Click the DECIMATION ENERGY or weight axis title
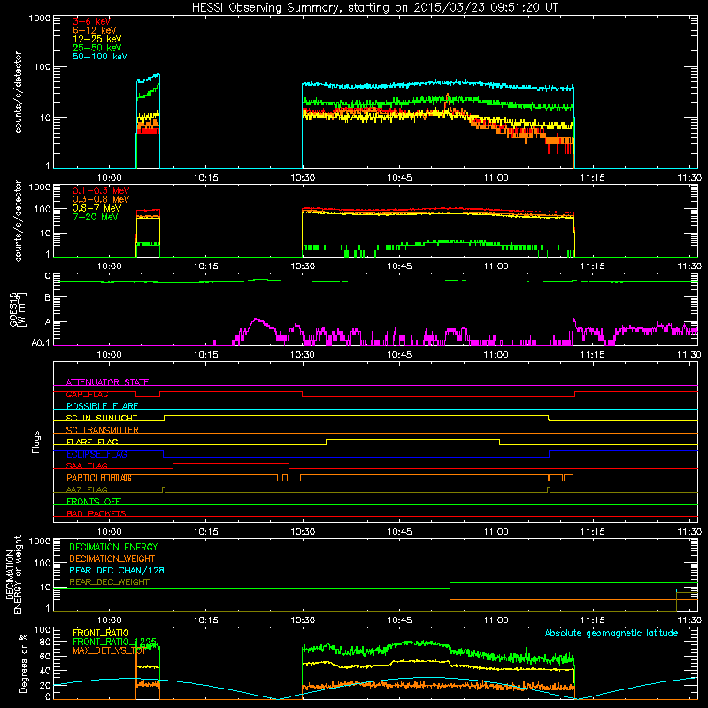 pyautogui.click(x=13, y=574)
